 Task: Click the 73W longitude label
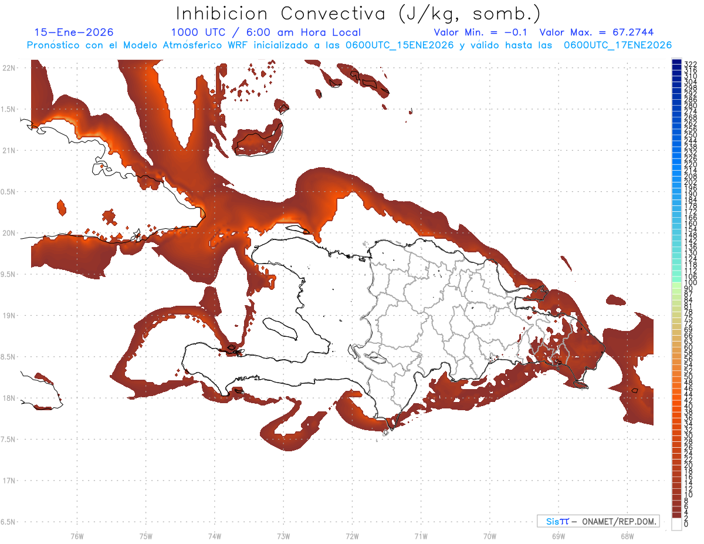coord(283,536)
